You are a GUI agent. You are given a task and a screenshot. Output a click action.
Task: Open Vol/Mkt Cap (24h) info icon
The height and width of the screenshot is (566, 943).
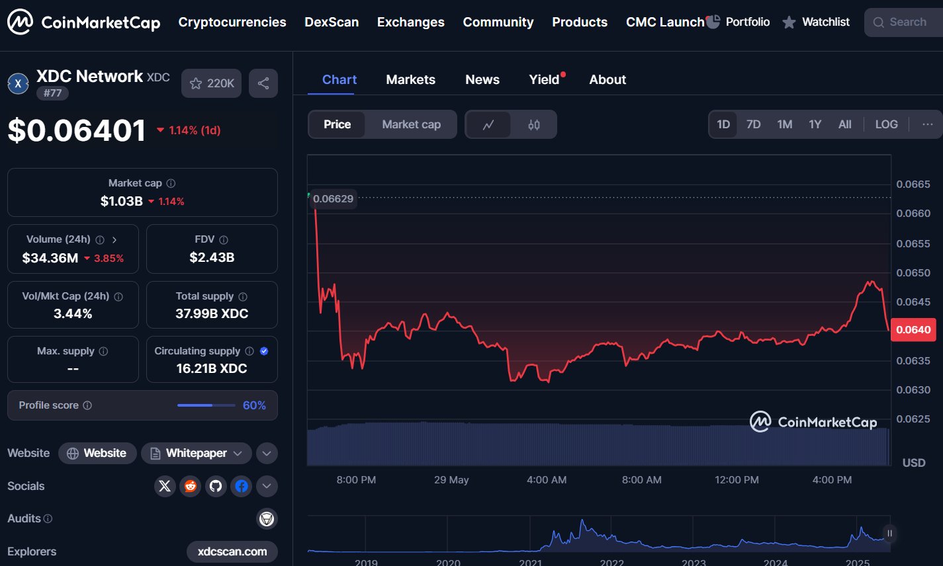click(x=118, y=296)
